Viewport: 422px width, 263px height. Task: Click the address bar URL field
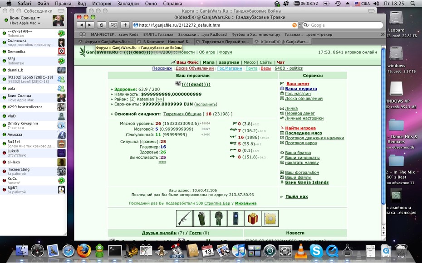pos(214,25)
